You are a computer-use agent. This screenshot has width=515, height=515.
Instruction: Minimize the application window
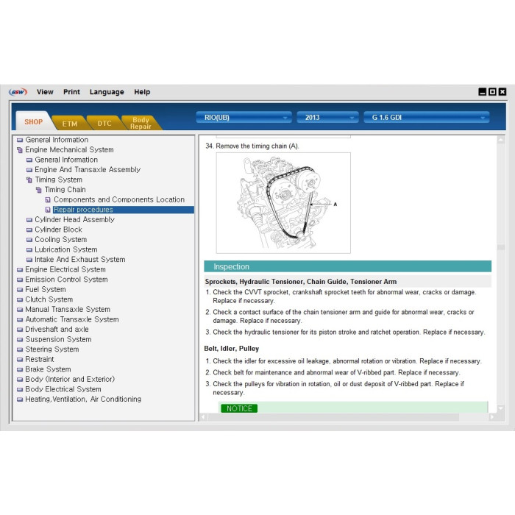[x=482, y=92]
